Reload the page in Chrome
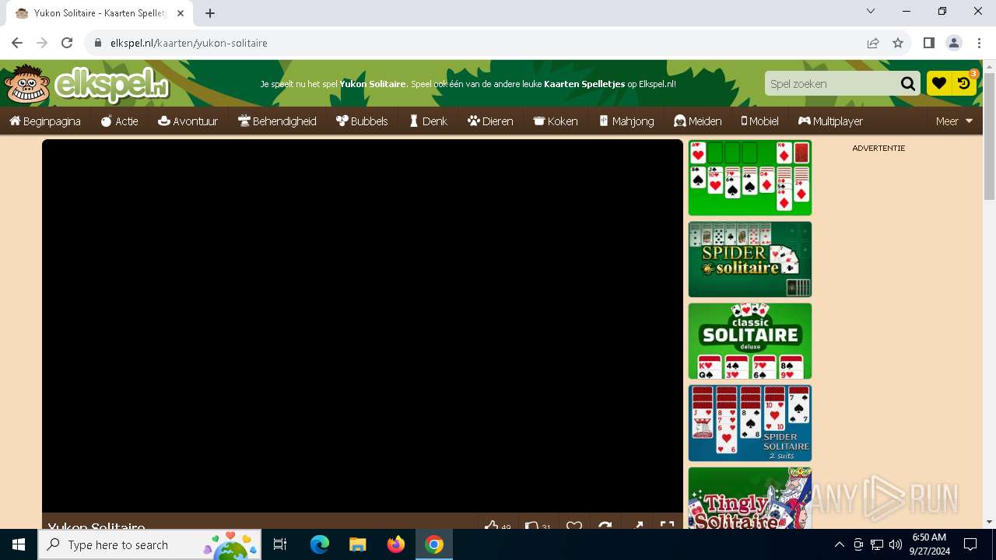The image size is (996, 560). pyautogui.click(x=67, y=43)
